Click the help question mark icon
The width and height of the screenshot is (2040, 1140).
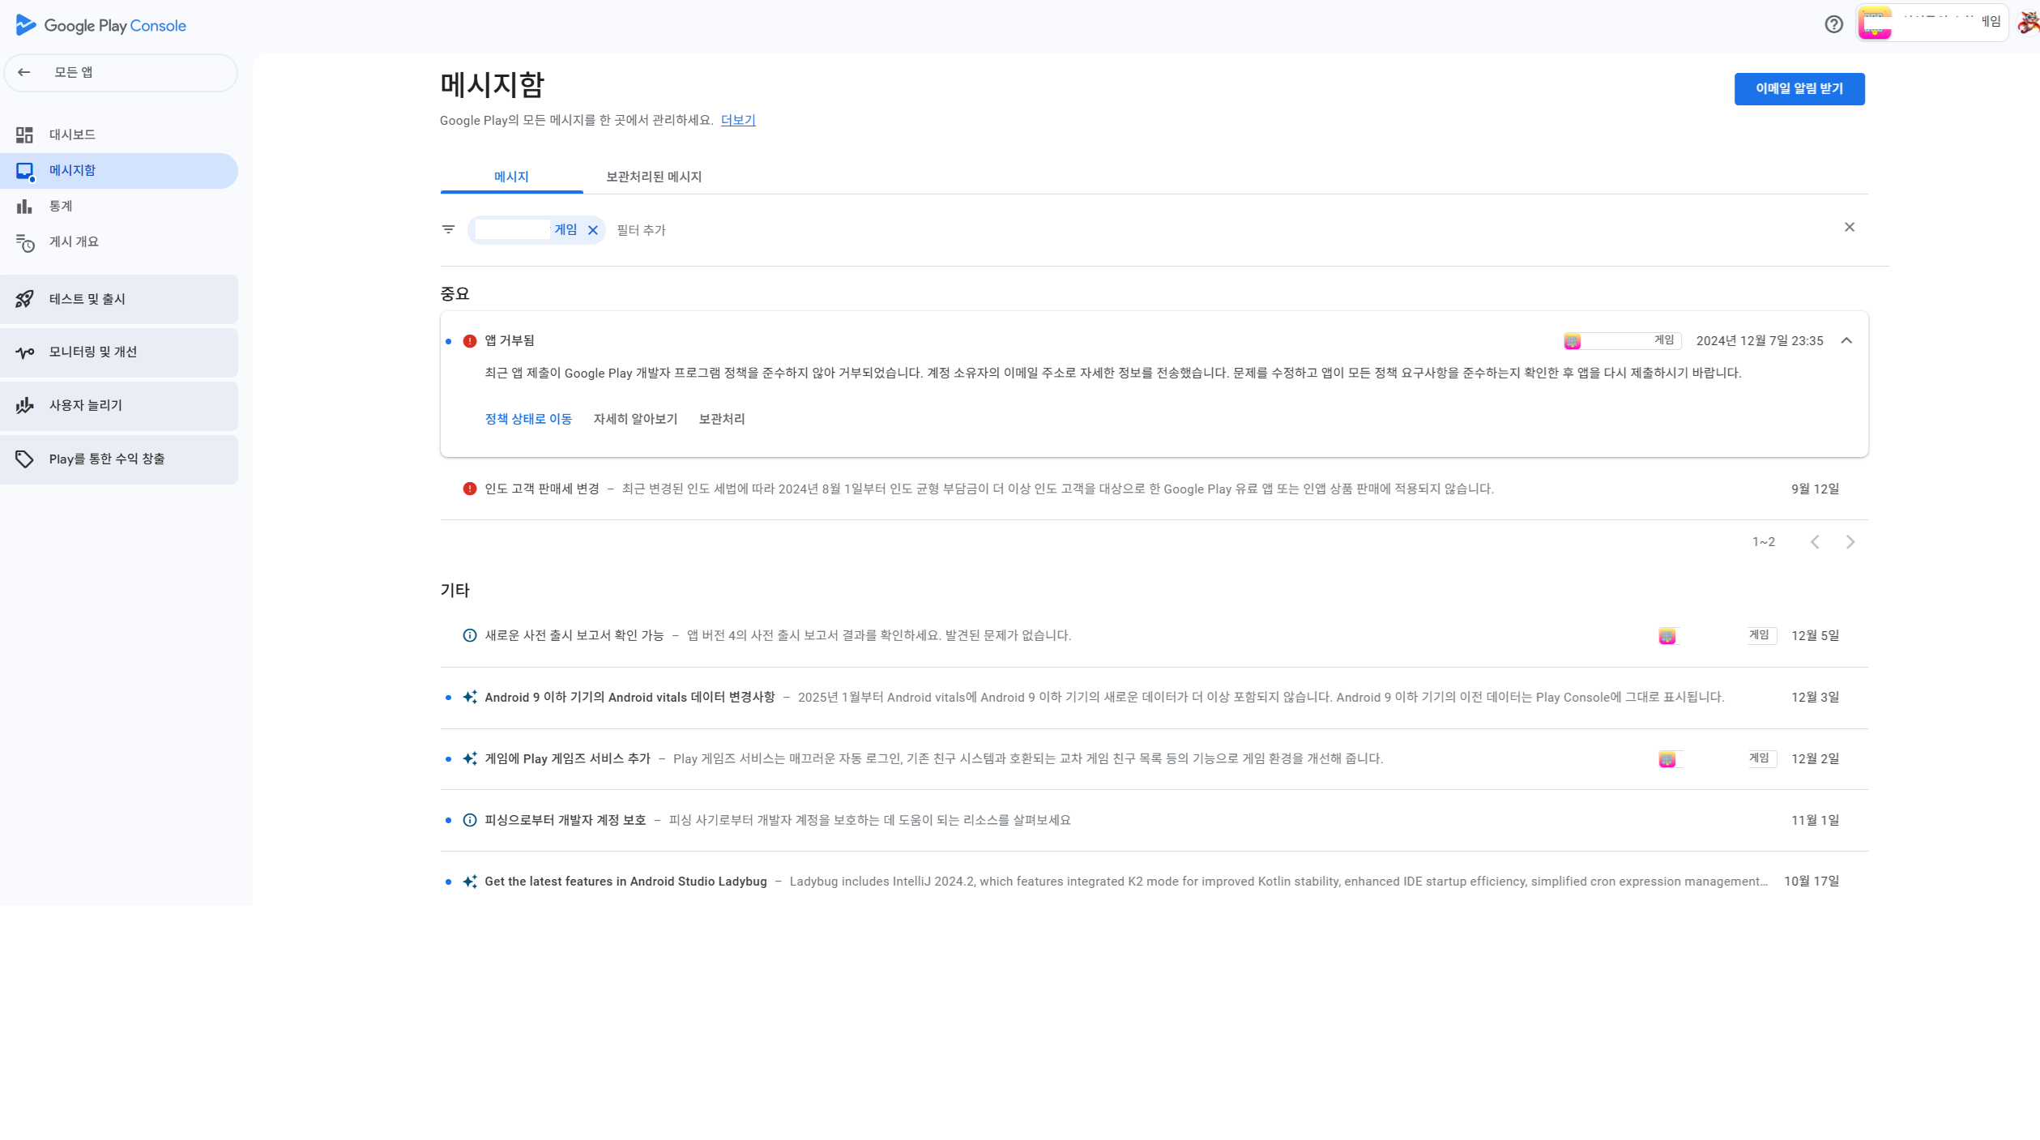point(1833,24)
